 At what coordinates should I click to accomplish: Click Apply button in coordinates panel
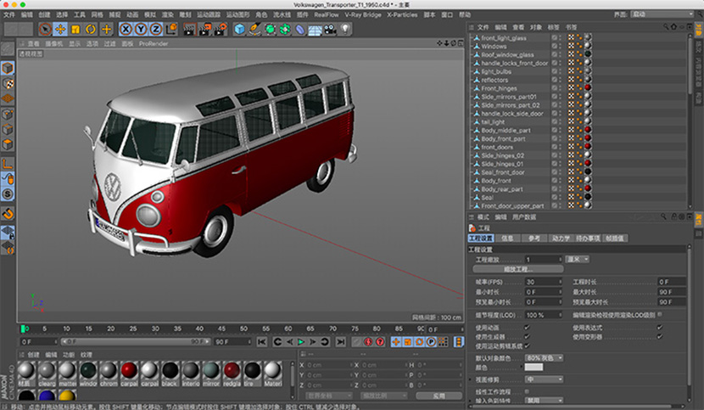pyautogui.click(x=439, y=396)
